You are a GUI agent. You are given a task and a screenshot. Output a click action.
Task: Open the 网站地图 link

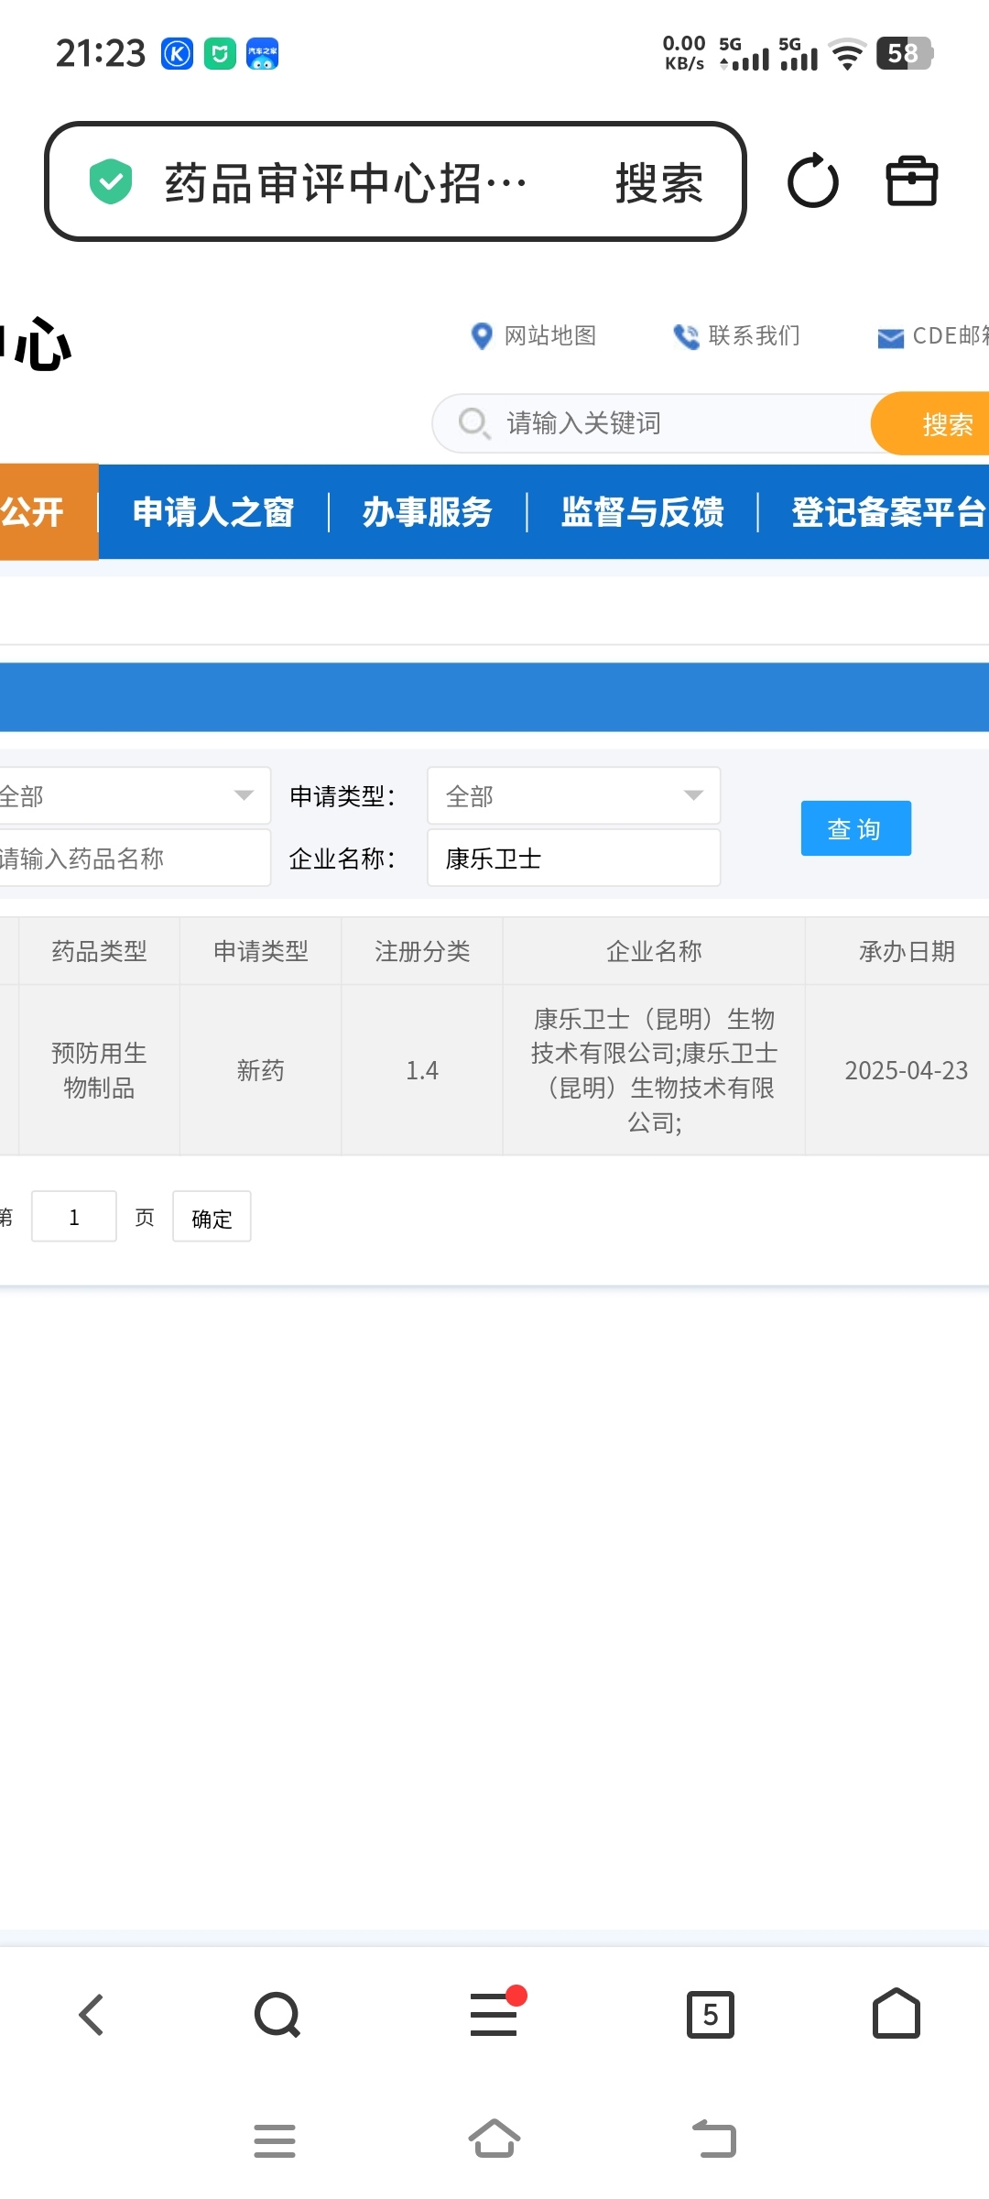coord(550,336)
